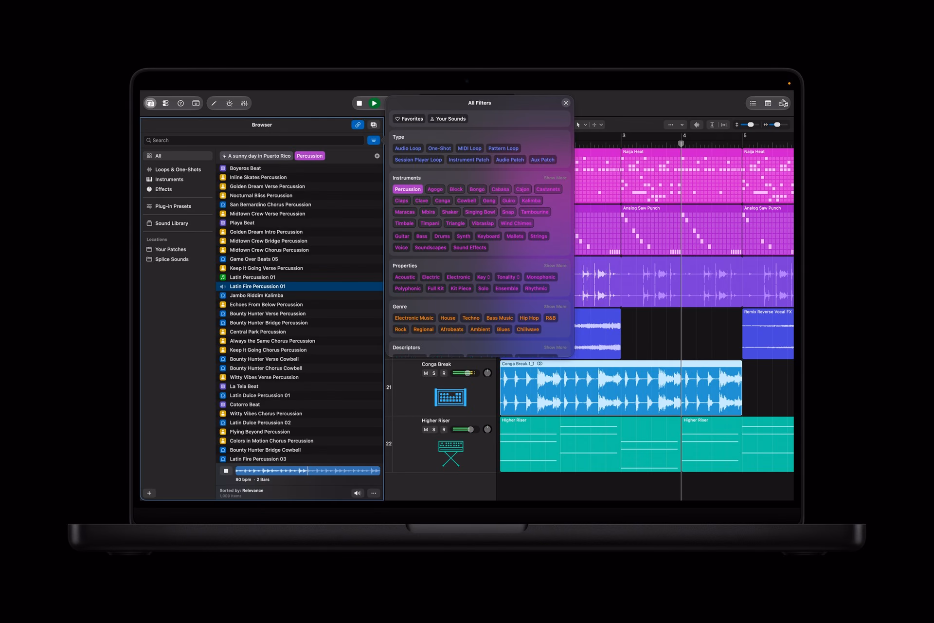Add a new location with plus button

tap(149, 493)
